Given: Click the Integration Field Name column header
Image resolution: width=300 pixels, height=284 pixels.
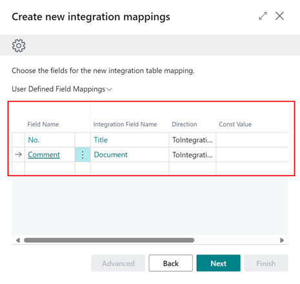Looking at the screenshot, I should 125,124.
